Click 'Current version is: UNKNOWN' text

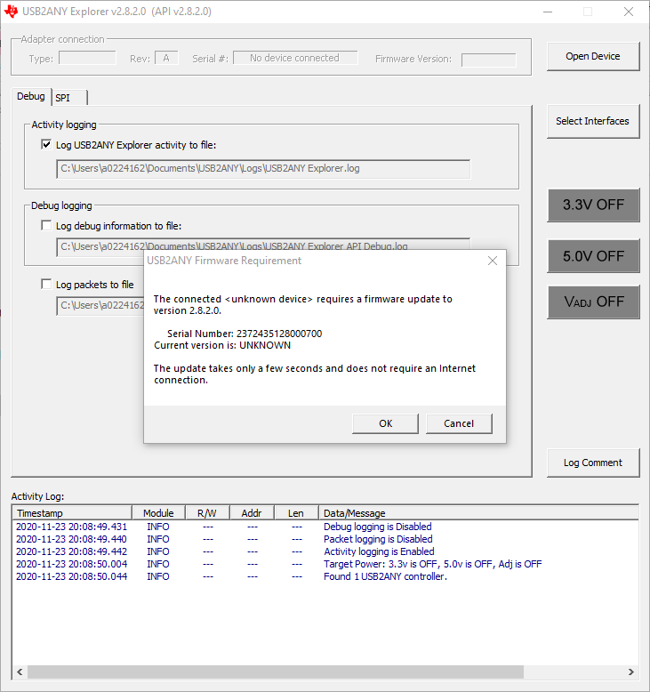point(222,345)
